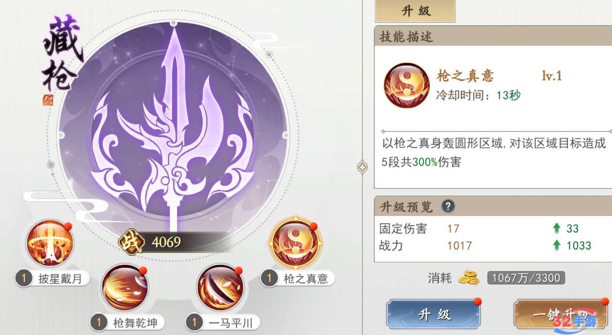Switch to the 升级 tab

point(415,11)
